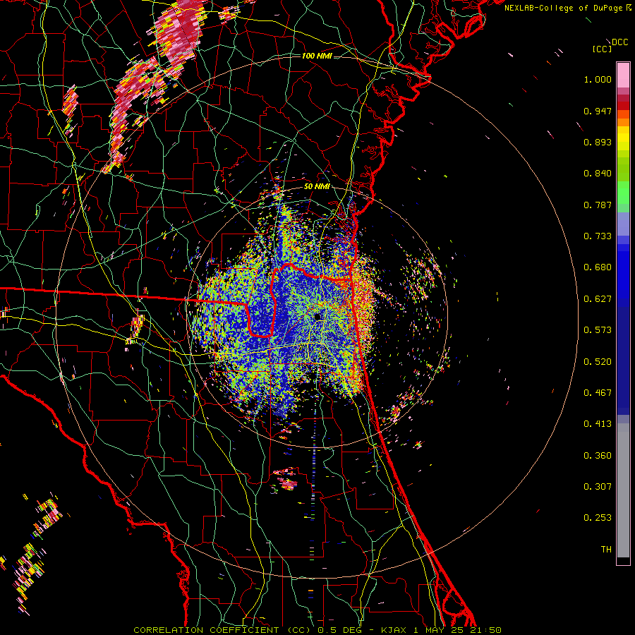Screen dimensions: 635x635
Task: Click the 0.307 scale value
Action: point(598,487)
